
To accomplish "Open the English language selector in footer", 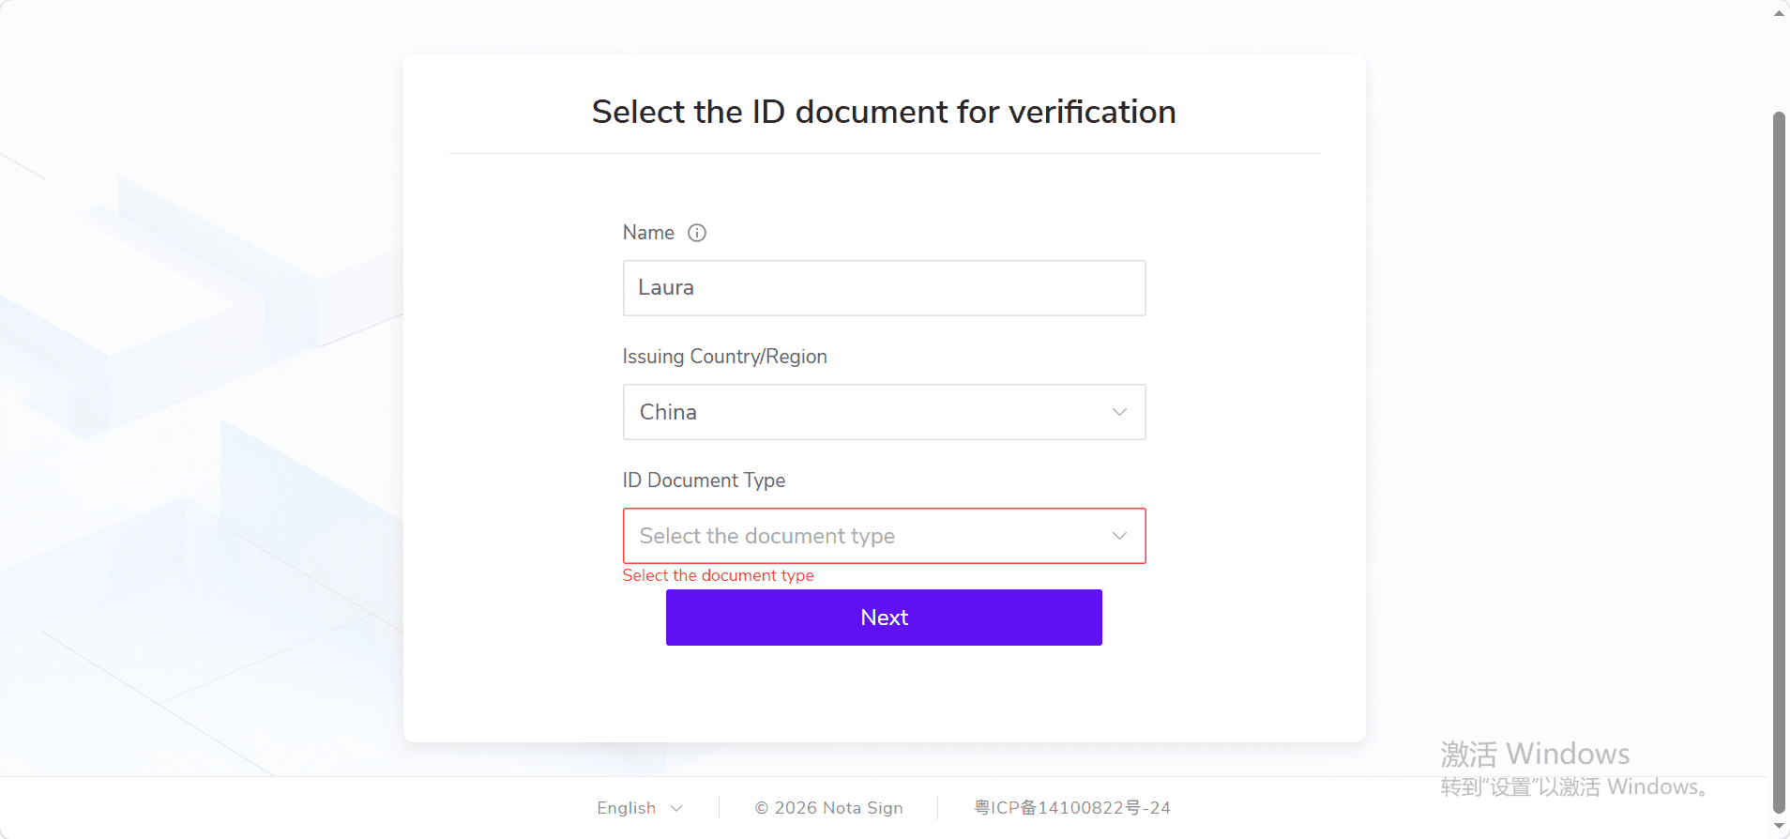I will point(640,808).
